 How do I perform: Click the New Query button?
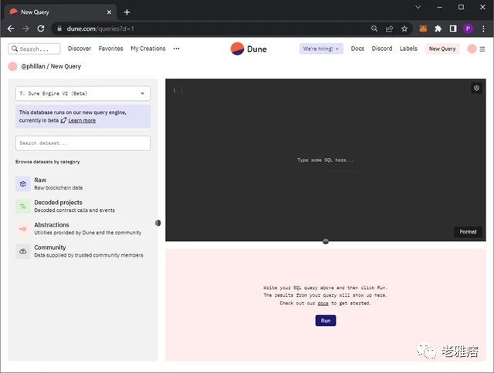click(x=442, y=49)
